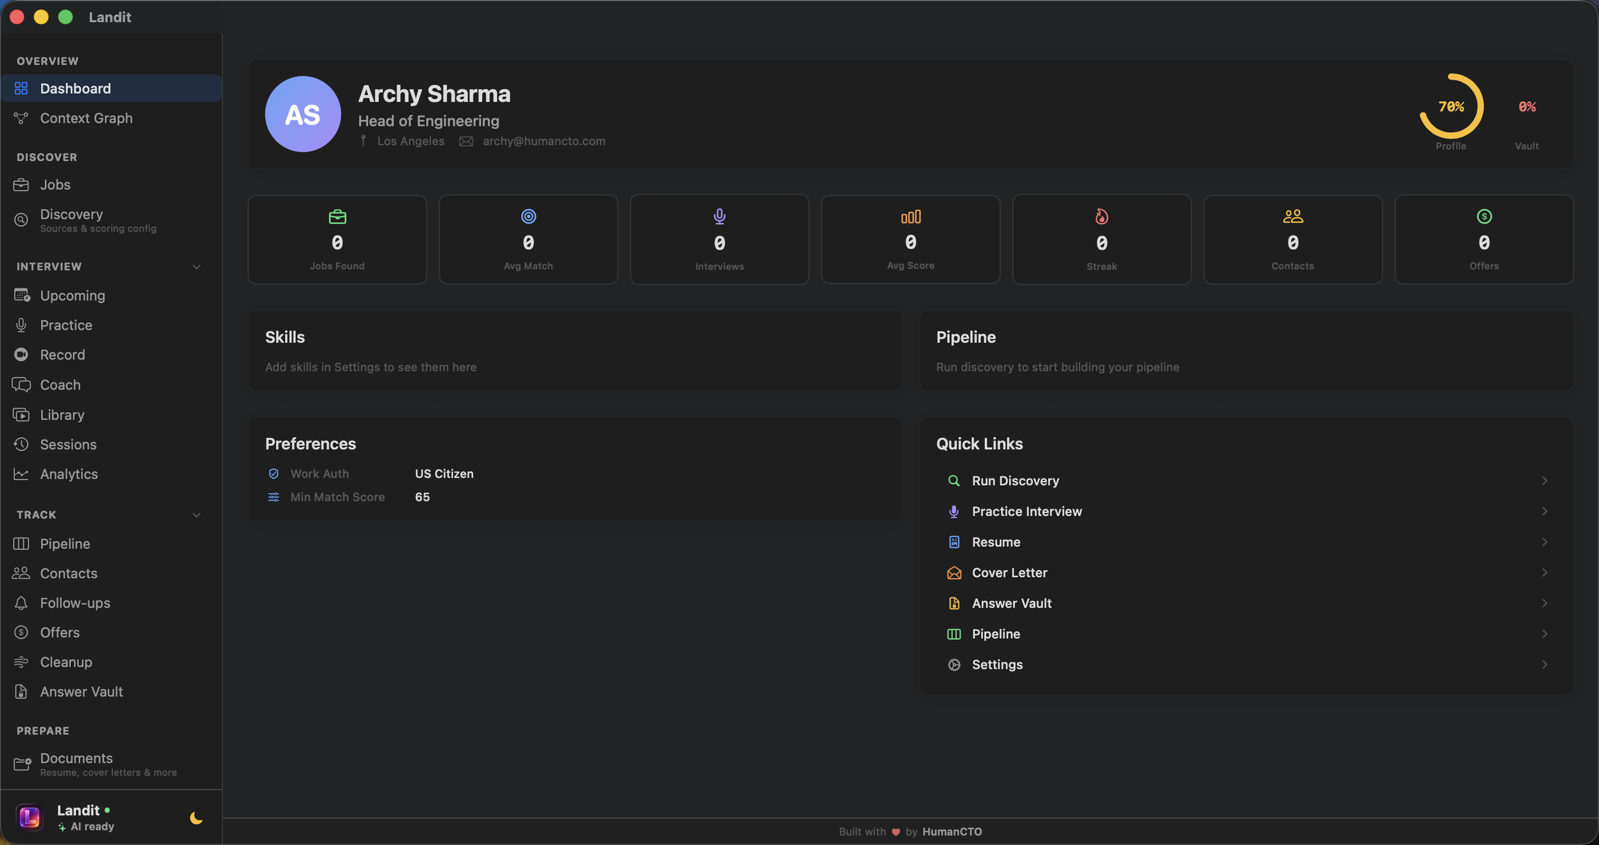Switch to the Dashboard view

[75, 88]
